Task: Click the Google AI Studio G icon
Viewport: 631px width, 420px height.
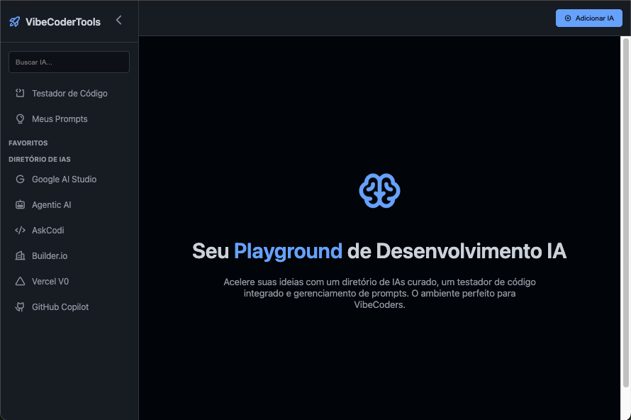Action: pos(20,179)
